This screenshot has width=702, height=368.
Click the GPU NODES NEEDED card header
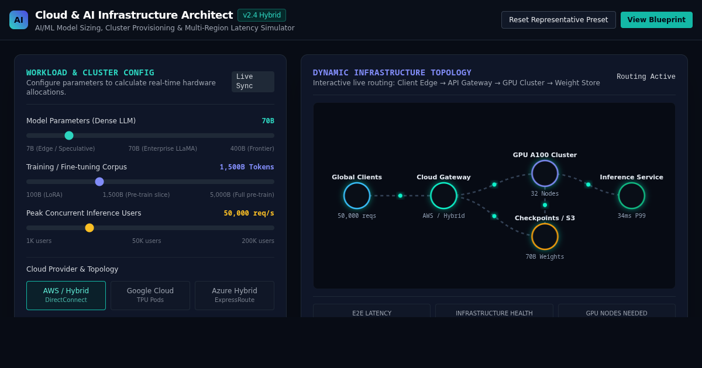click(617, 314)
